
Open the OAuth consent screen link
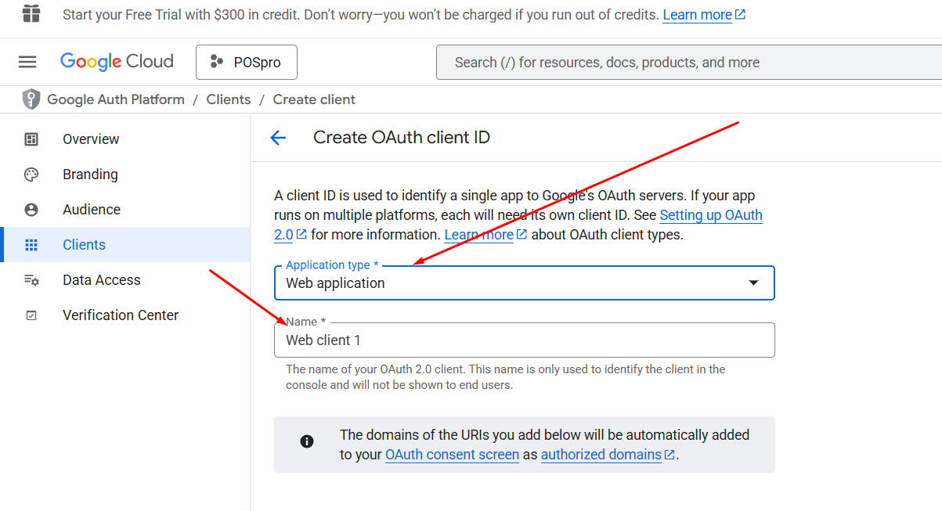452,455
